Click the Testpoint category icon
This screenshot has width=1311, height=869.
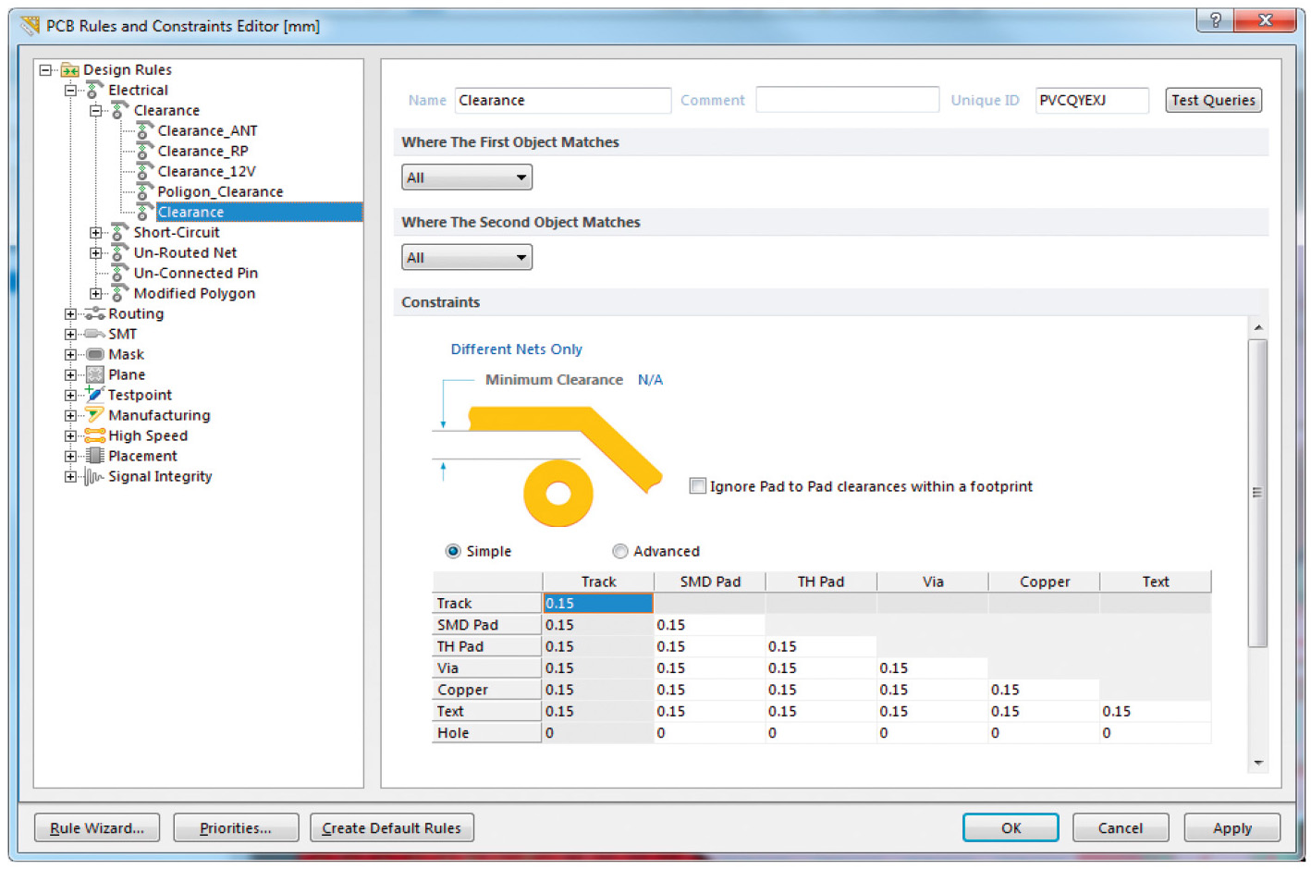94,395
